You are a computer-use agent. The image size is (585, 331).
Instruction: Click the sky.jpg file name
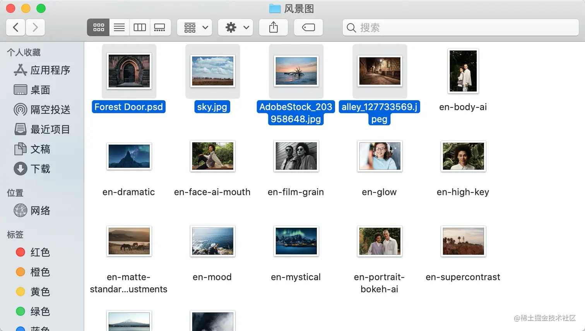tap(212, 107)
